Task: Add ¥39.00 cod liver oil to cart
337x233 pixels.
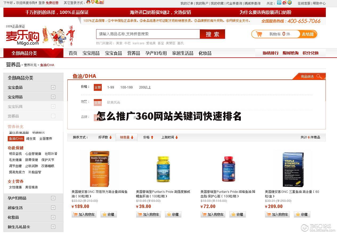Action: pyautogui.click(x=148, y=214)
